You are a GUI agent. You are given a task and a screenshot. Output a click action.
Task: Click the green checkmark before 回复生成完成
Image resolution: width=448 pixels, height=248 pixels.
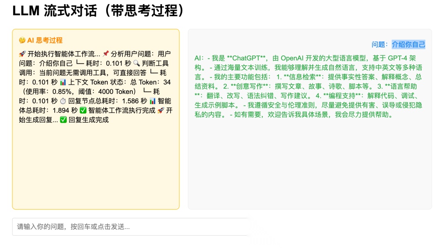coord(63,120)
